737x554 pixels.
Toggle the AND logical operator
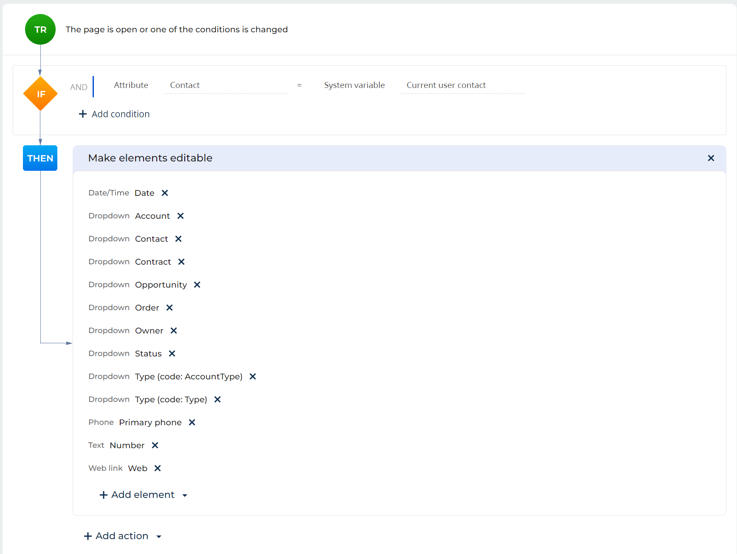pos(79,87)
